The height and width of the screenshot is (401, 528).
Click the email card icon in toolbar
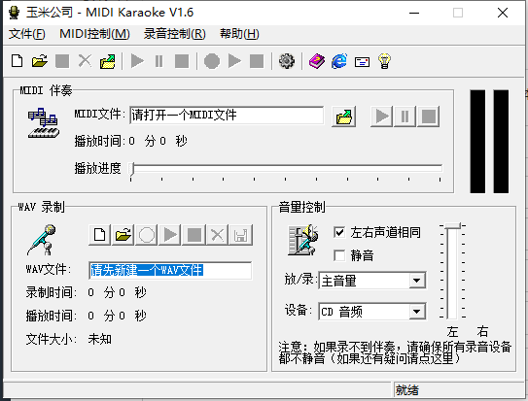click(362, 62)
